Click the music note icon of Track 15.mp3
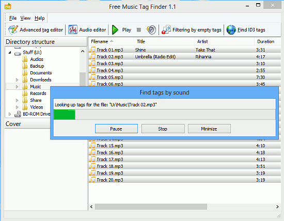This screenshot has height=221, width=284. click(x=92, y=146)
